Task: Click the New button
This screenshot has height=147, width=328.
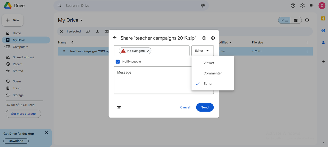Action: point(13,20)
